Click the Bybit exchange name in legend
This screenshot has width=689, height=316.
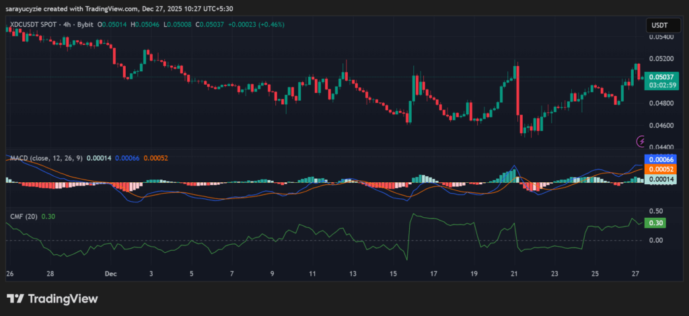click(x=85, y=24)
